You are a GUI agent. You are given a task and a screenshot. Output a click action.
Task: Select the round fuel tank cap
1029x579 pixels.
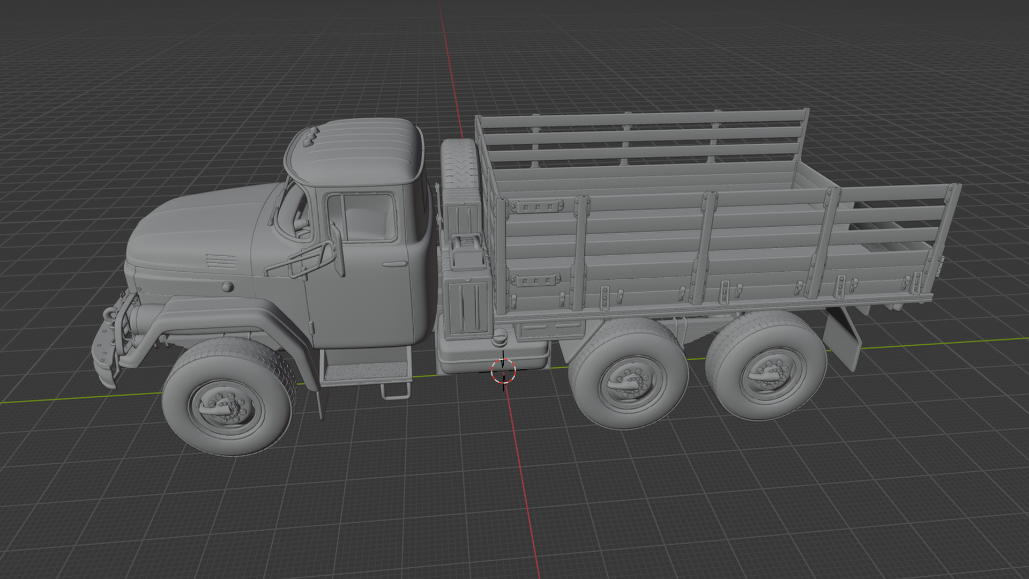click(499, 338)
